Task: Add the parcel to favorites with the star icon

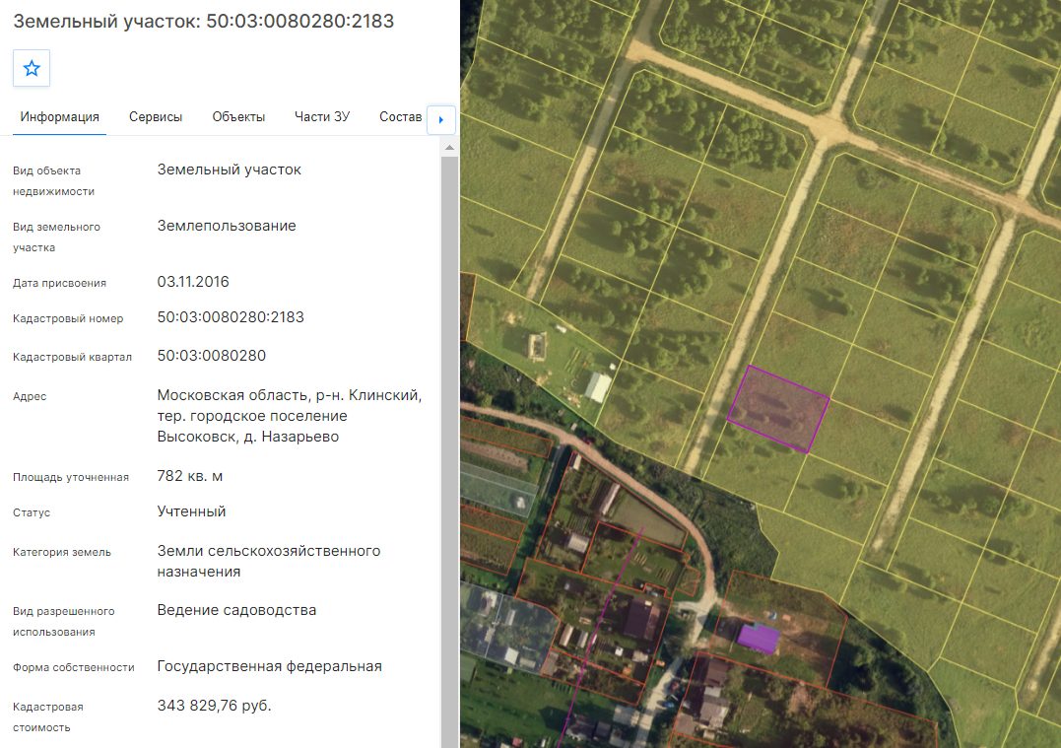Action: tap(32, 68)
